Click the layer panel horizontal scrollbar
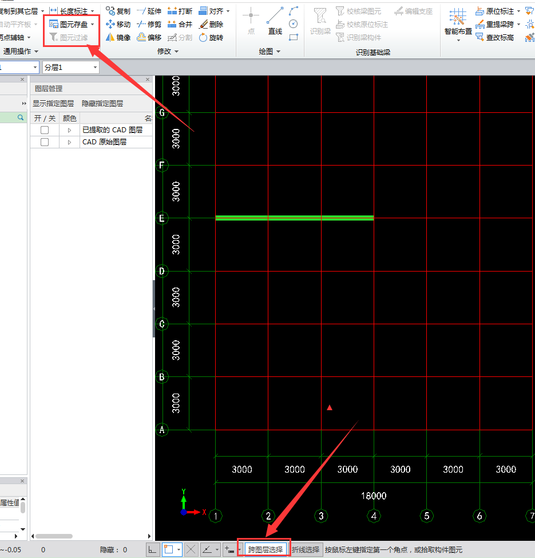The height and width of the screenshot is (558, 535). (54, 536)
